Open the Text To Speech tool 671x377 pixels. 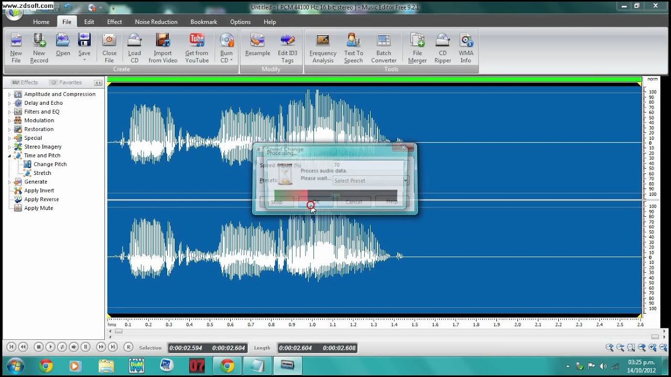(353, 48)
